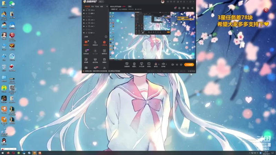Select the 截屏 2 layer row

tap(96, 13)
